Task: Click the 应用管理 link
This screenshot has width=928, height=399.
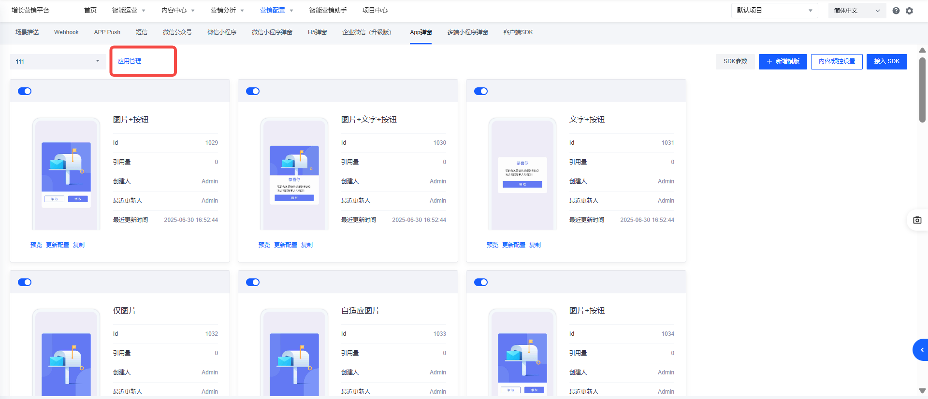Action: coord(130,61)
